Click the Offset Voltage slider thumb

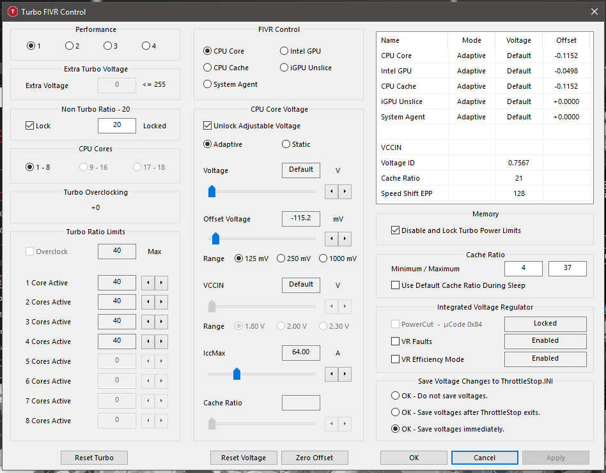215,239
